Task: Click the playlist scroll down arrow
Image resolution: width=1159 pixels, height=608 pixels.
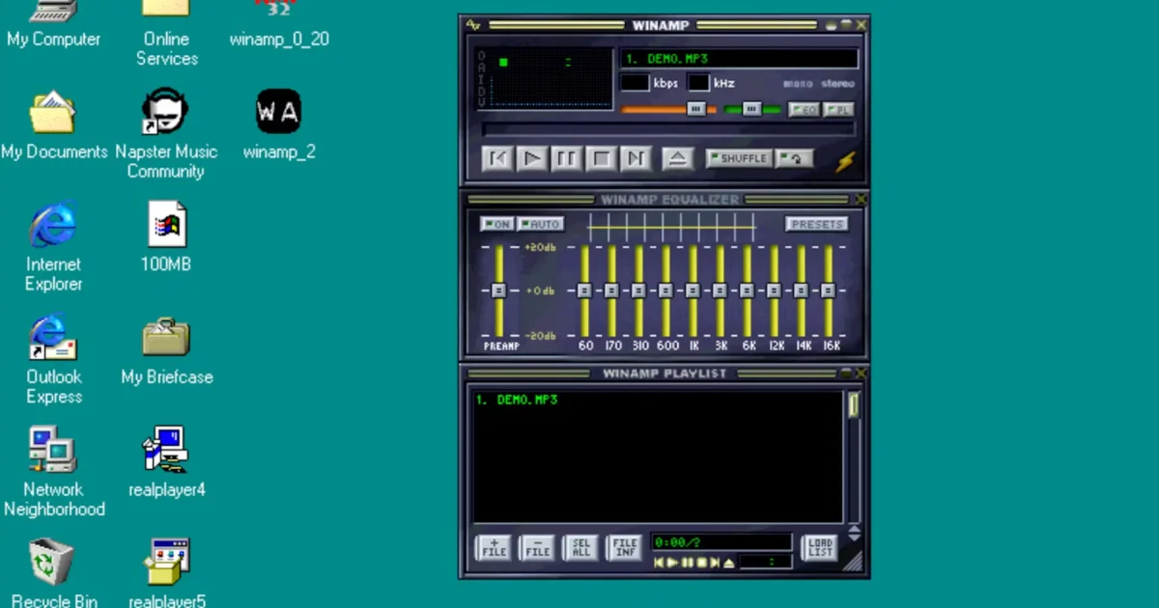Action: (x=854, y=536)
